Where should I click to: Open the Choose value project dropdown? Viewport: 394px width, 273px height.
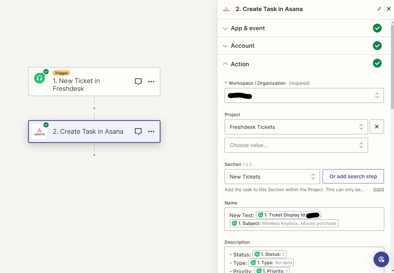296,145
